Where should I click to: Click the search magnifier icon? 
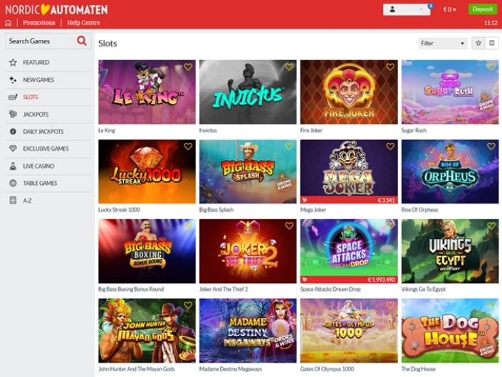(x=82, y=41)
